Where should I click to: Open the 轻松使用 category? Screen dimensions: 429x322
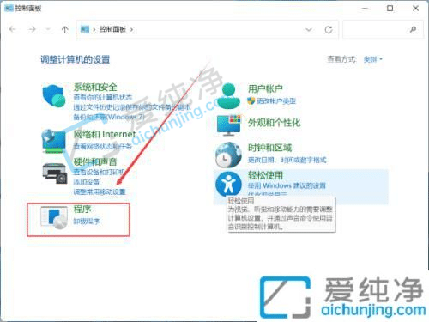(265, 175)
